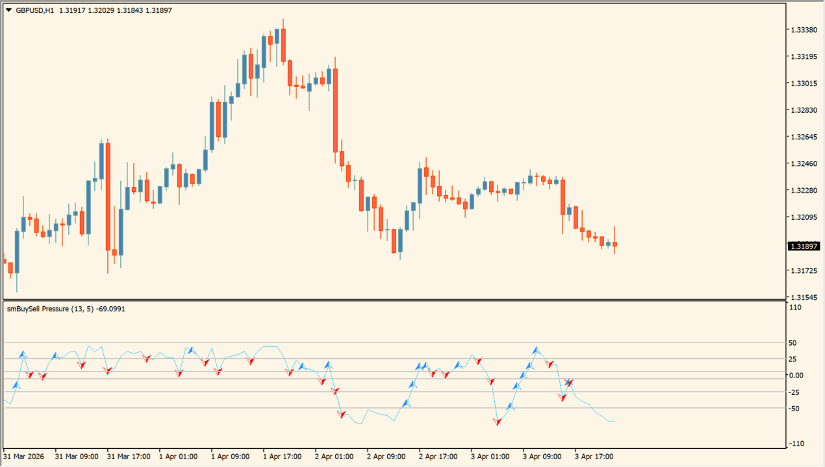Viewport: 825px width, 467px height.
Task: Click the 0.00 level label on indicator scale
Action: point(796,376)
